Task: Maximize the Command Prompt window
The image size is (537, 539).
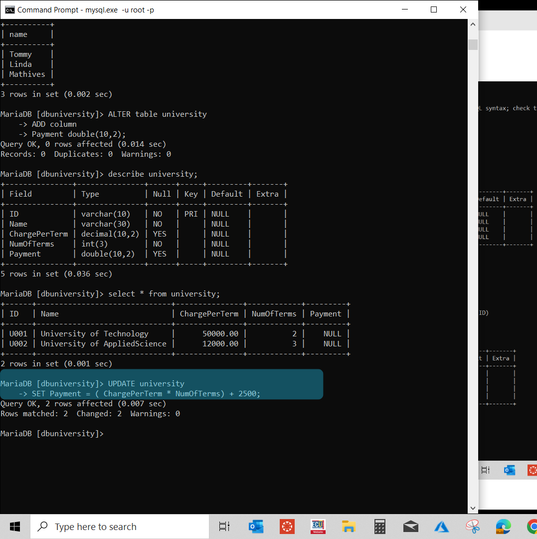Action: 433,9
